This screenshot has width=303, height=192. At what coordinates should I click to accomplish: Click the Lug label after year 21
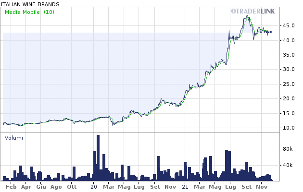coord(230,187)
